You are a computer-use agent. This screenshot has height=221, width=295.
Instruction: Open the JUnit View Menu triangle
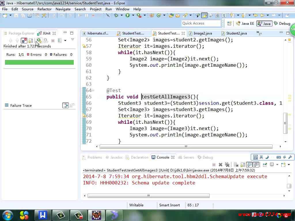[x=72, y=40]
